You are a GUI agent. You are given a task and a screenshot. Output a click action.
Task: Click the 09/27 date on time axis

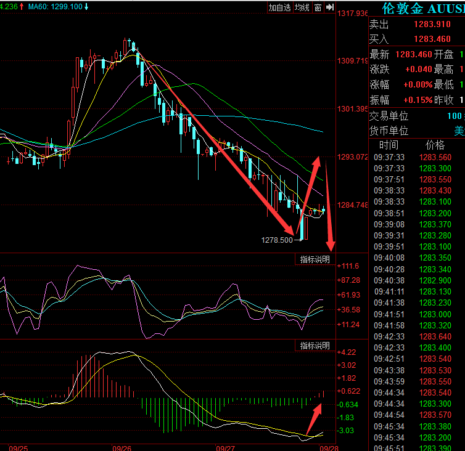click(226, 447)
